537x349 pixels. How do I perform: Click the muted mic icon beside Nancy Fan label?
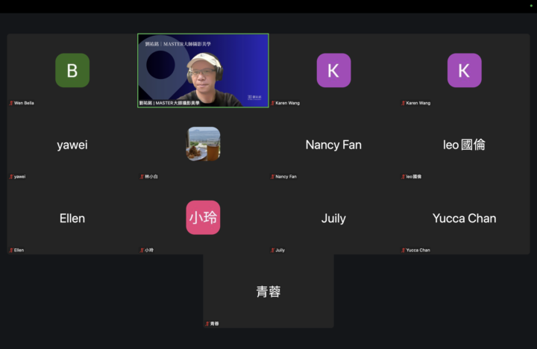tap(273, 177)
